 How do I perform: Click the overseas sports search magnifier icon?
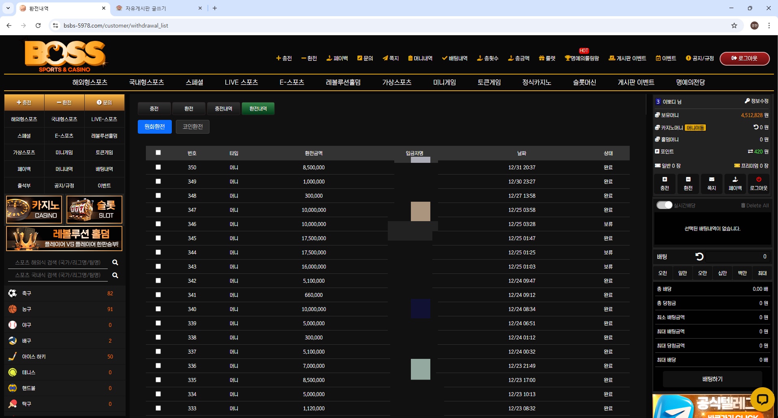coord(115,262)
